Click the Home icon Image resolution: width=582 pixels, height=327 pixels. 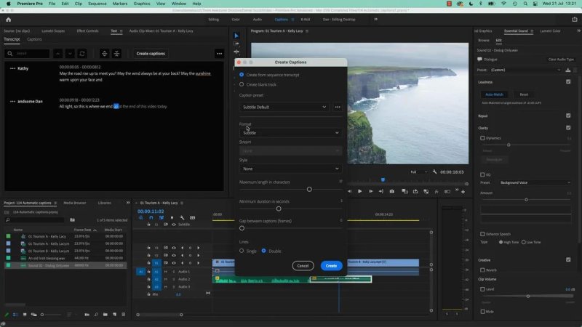coord(8,20)
